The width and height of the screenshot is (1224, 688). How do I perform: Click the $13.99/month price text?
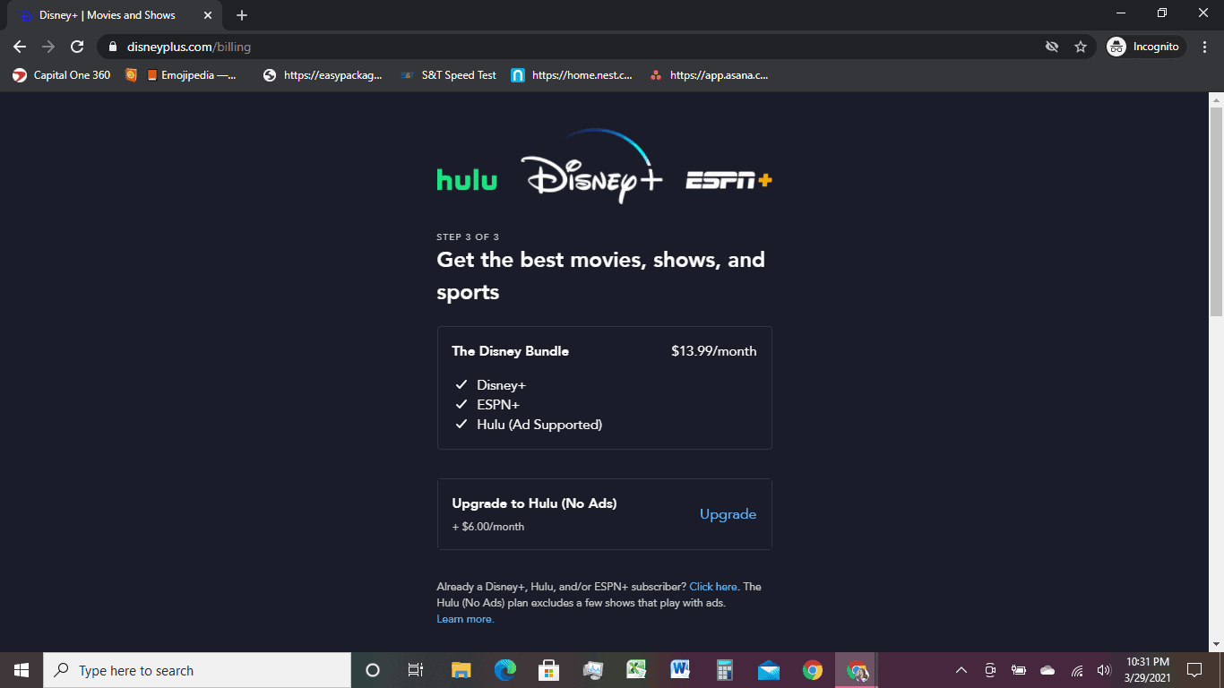coord(713,351)
